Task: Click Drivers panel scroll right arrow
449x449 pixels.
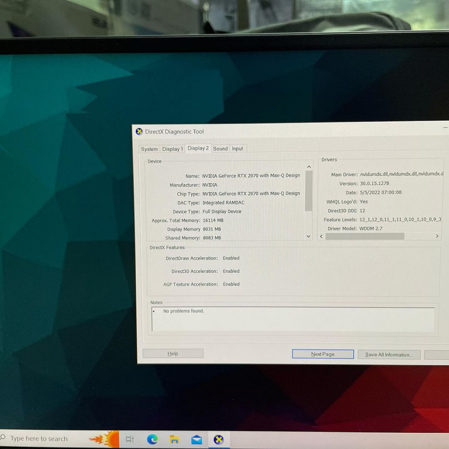Action: [x=437, y=236]
